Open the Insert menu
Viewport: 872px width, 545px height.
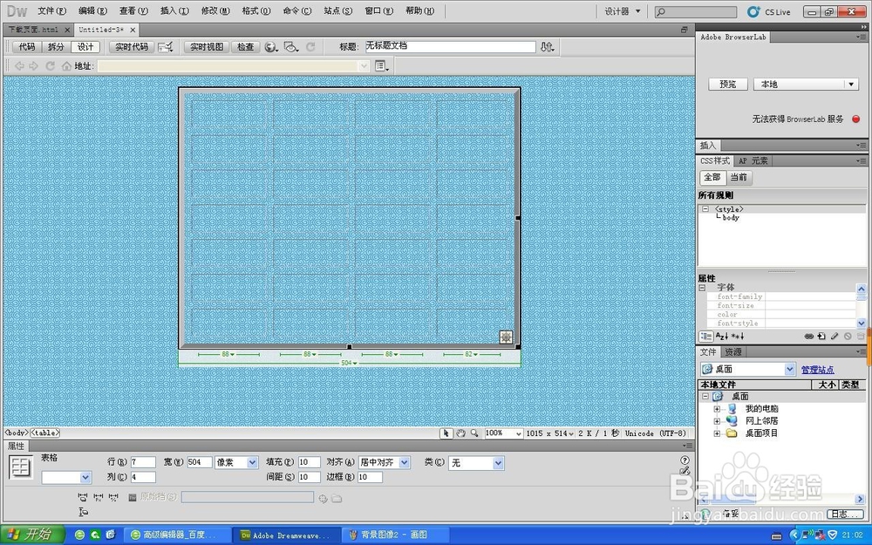[174, 11]
